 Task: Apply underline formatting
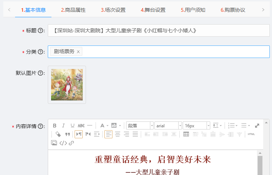(72, 125)
